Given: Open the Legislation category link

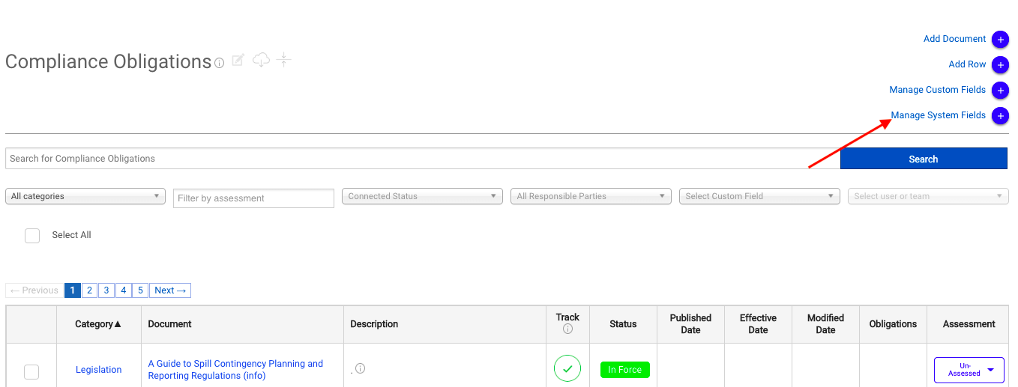Looking at the screenshot, I should (x=98, y=370).
